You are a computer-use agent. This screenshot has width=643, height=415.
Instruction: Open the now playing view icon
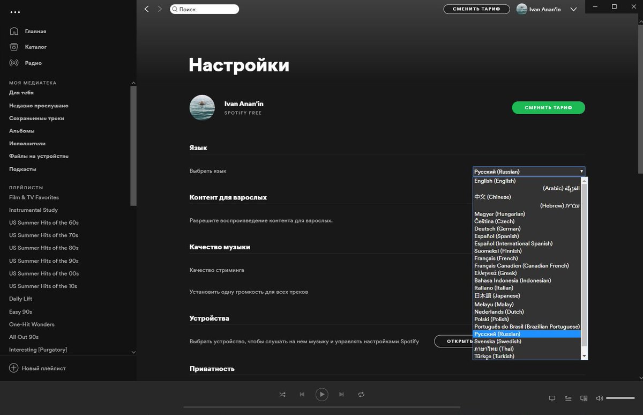(552, 398)
